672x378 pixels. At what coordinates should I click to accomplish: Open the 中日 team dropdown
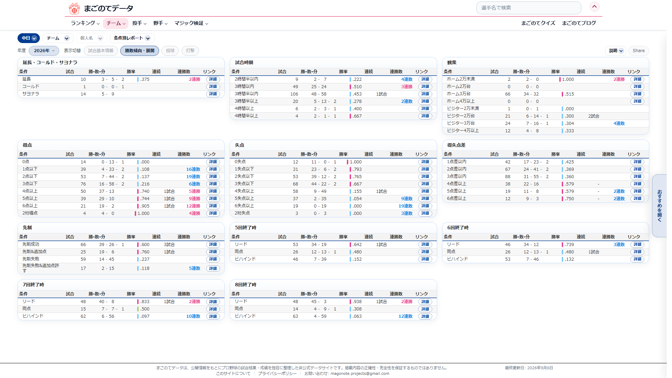[29, 38]
